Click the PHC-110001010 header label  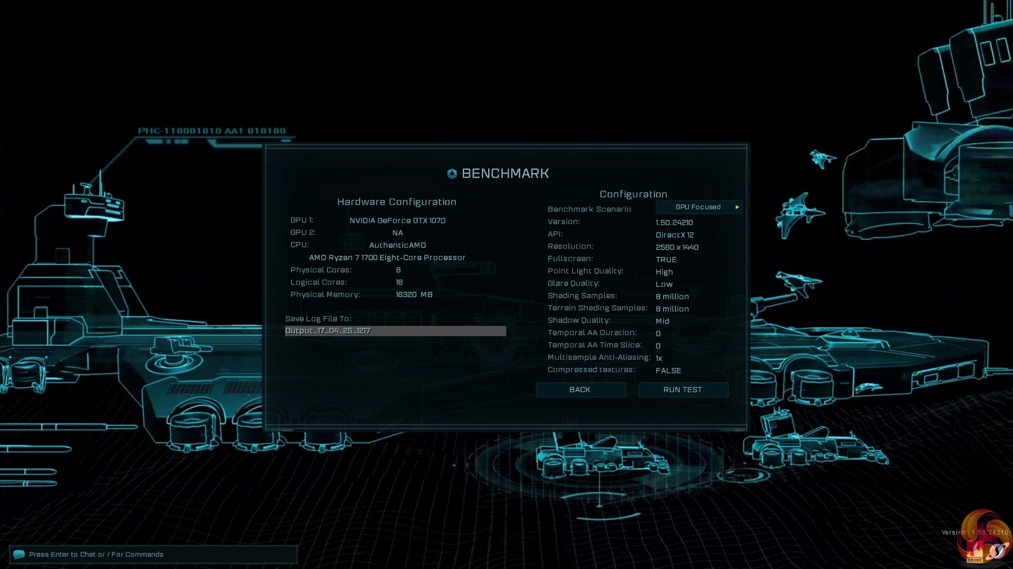point(212,131)
